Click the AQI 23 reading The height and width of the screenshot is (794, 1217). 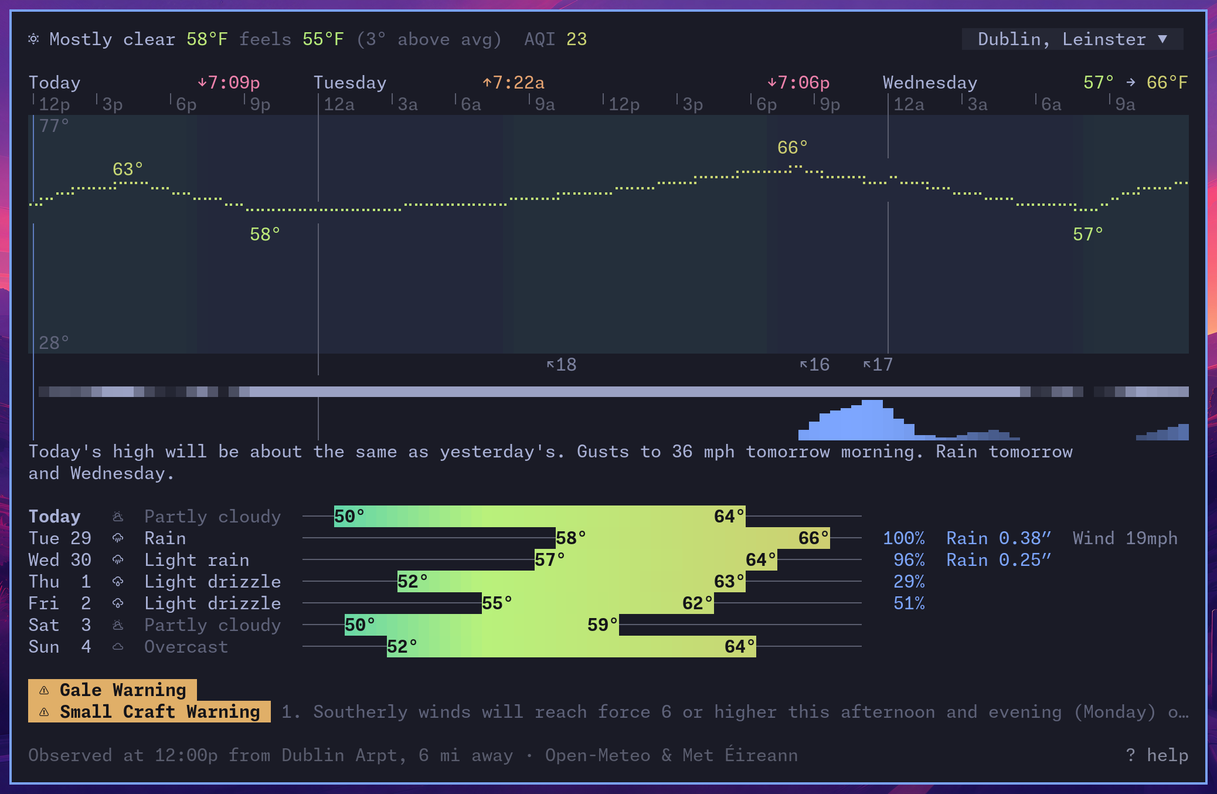click(x=556, y=39)
